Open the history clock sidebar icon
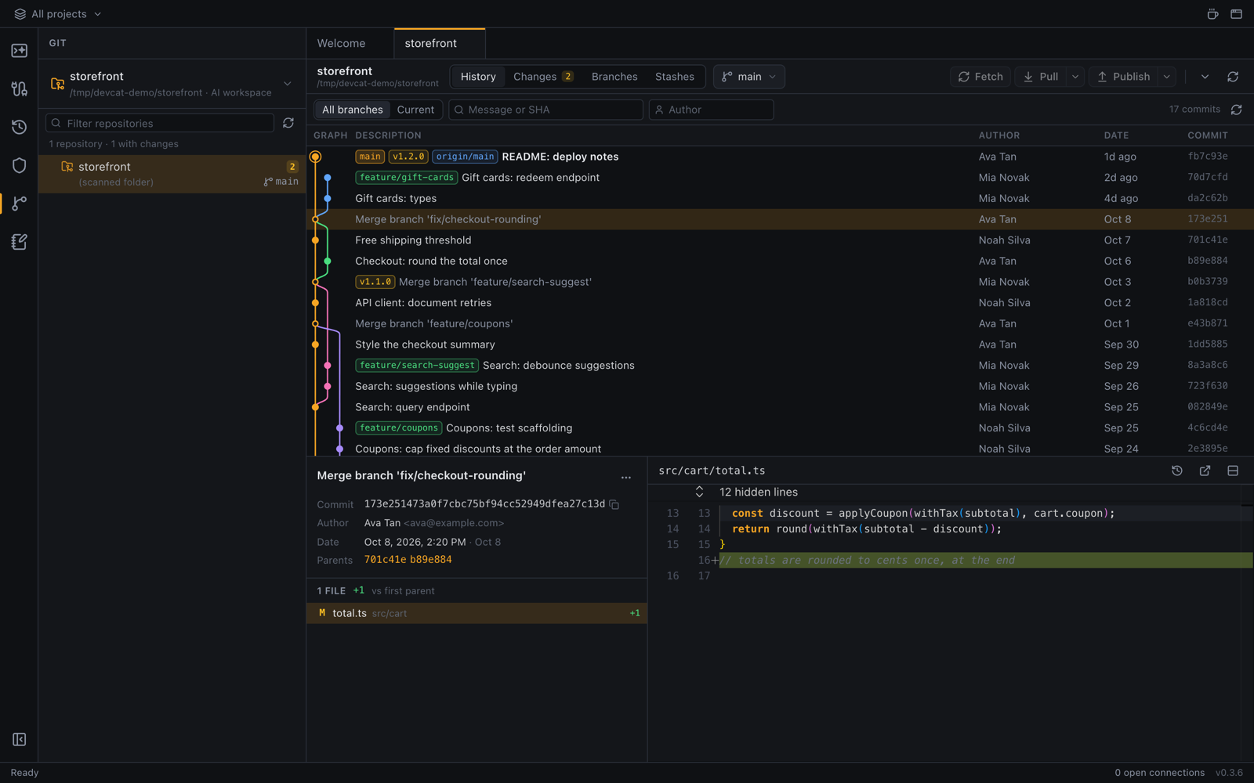Screen dimensions: 1254x783 tap(20, 127)
